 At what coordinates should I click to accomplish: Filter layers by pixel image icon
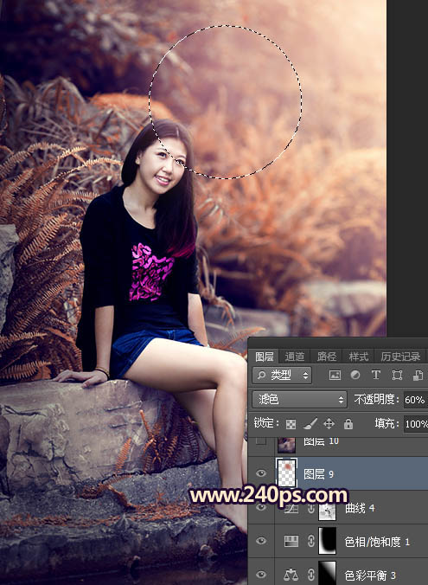(x=335, y=376)
